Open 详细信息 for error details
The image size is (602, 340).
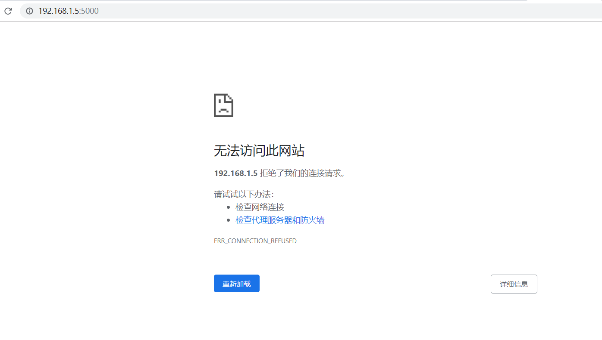[x=514, y=284]
